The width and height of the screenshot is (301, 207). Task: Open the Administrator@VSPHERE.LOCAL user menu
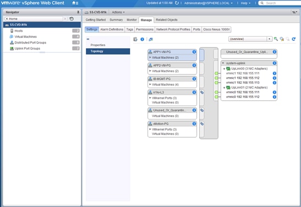[x=209, y=3]
